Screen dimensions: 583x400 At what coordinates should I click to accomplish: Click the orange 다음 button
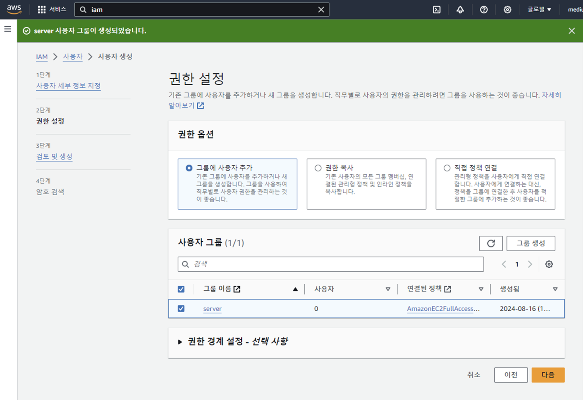tap(548, 375)
